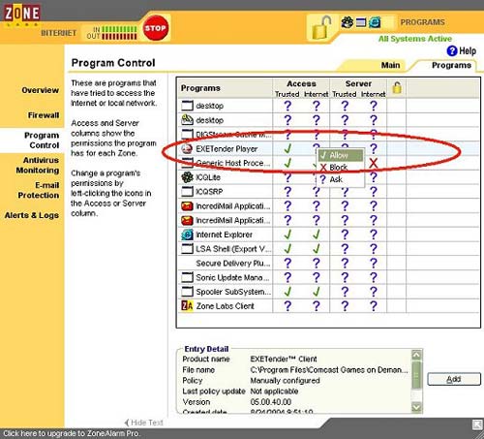484x439 pixels.
Task: Click the PROGRAMS label in top bar
Action: coord(422,22)
